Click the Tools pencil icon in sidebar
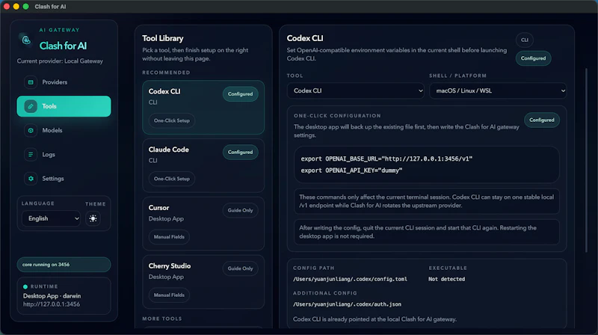The height and width of the screenshot is (335, 598). (31, 106)
